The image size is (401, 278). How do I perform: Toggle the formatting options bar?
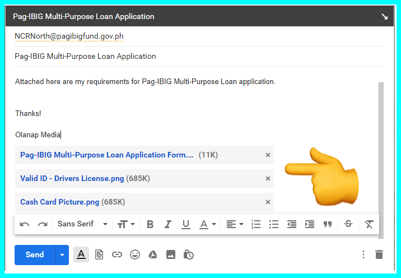[x=81, y=254]
